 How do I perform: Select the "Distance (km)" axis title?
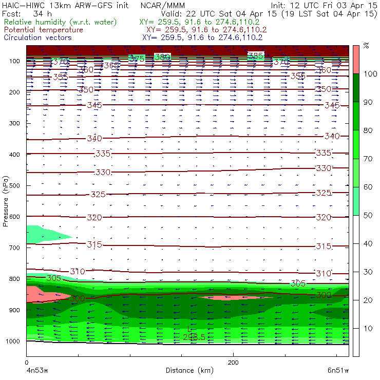click(189, 370)
